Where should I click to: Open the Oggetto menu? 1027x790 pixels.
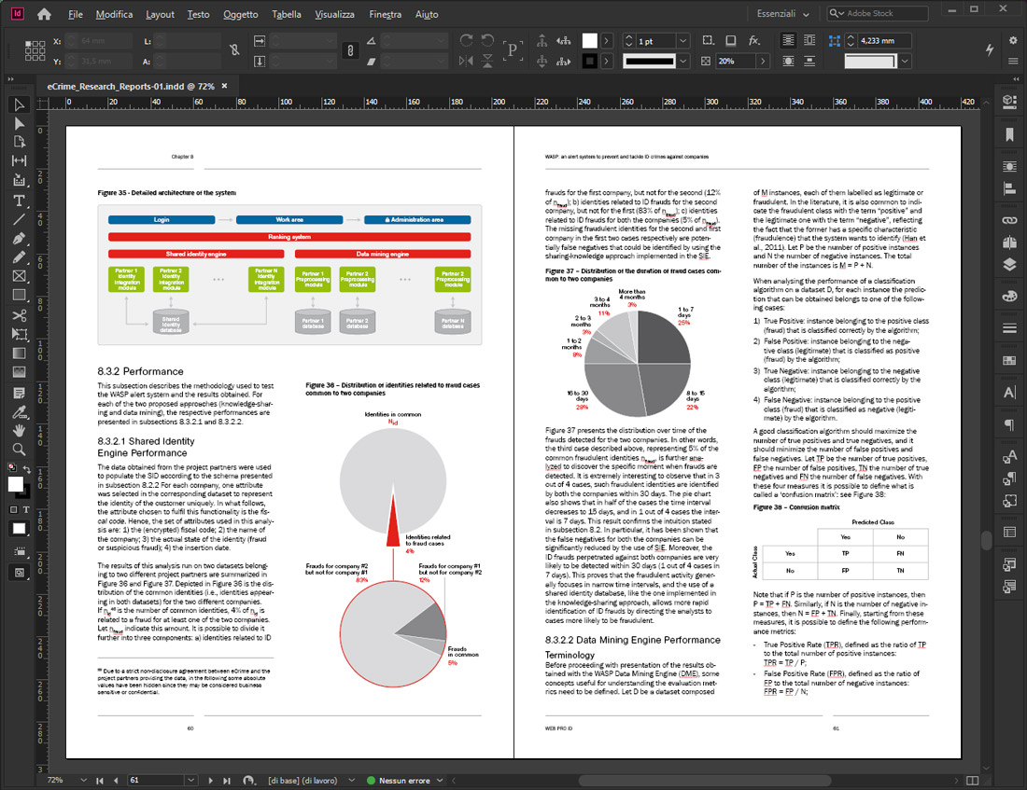[241, 14]
